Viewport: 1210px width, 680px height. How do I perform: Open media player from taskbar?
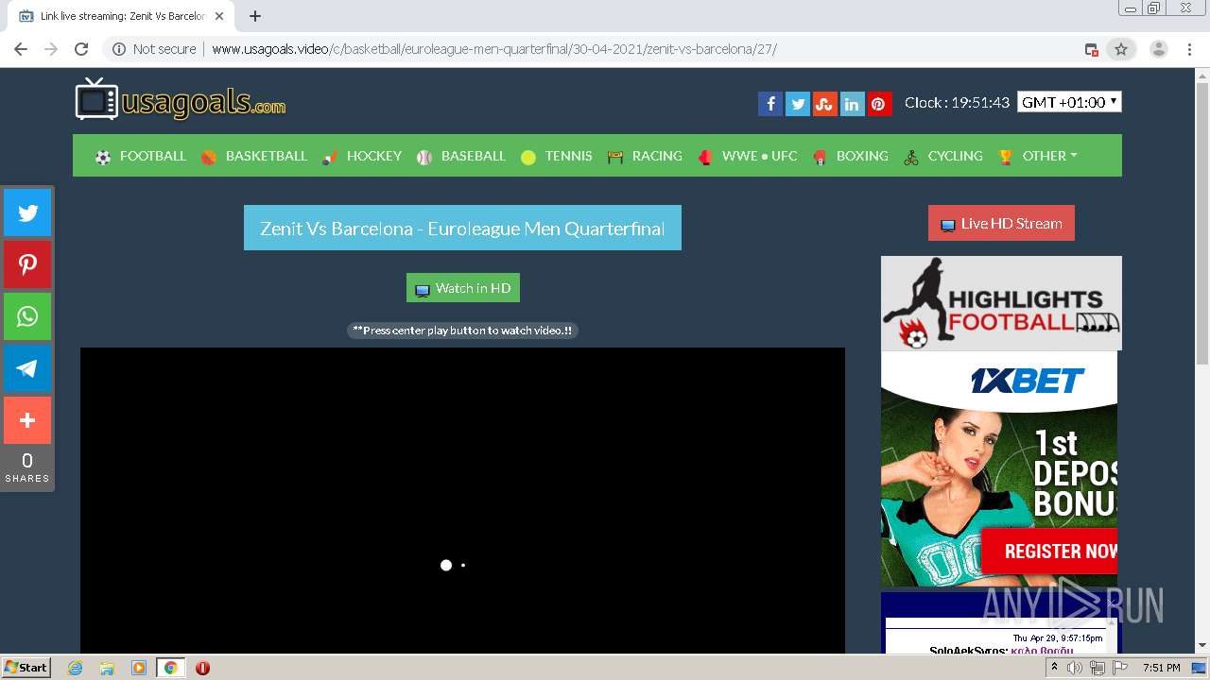pyautogui.click(x=139, y=668)
